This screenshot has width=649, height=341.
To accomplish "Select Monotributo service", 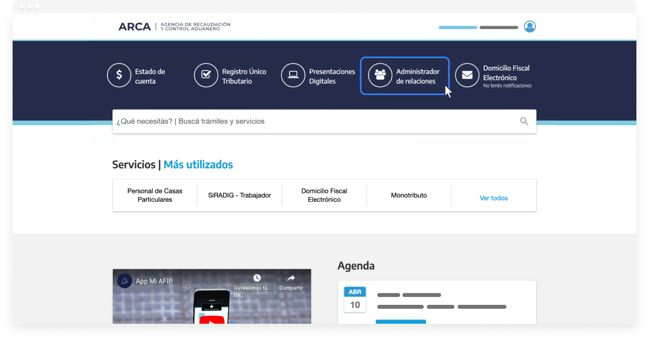I will (409, 195).
